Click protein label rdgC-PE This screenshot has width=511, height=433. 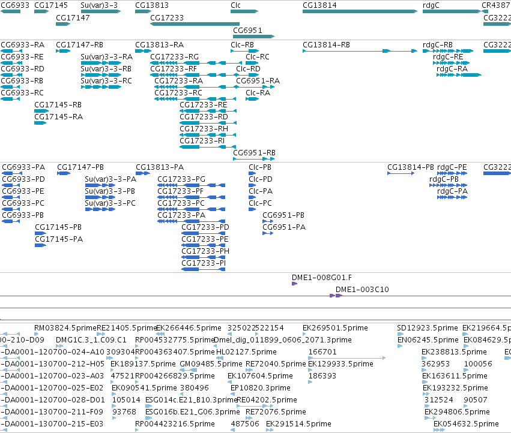click(x=452, y=167)
